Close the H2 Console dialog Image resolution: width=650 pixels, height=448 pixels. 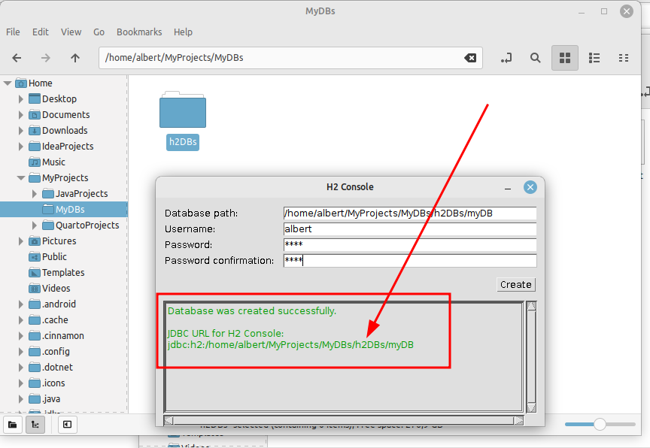point(530,187)
